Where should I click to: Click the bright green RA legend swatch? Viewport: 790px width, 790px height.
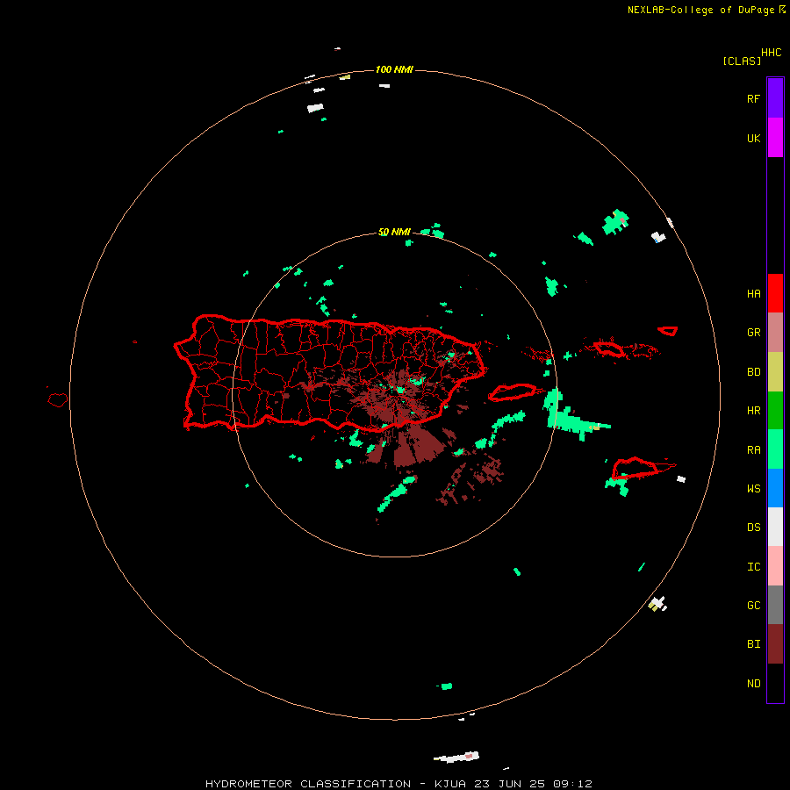pyautogui.click(x=775, y=449)
